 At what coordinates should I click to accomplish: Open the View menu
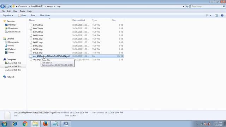click(15, 11)
